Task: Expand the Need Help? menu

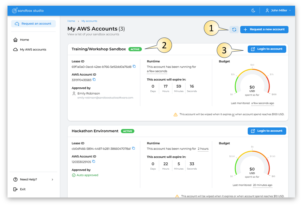Action: click(x=33, y=179)
